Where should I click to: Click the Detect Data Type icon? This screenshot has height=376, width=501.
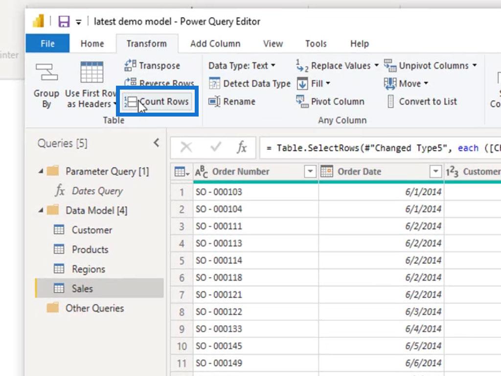click(214, 84)
